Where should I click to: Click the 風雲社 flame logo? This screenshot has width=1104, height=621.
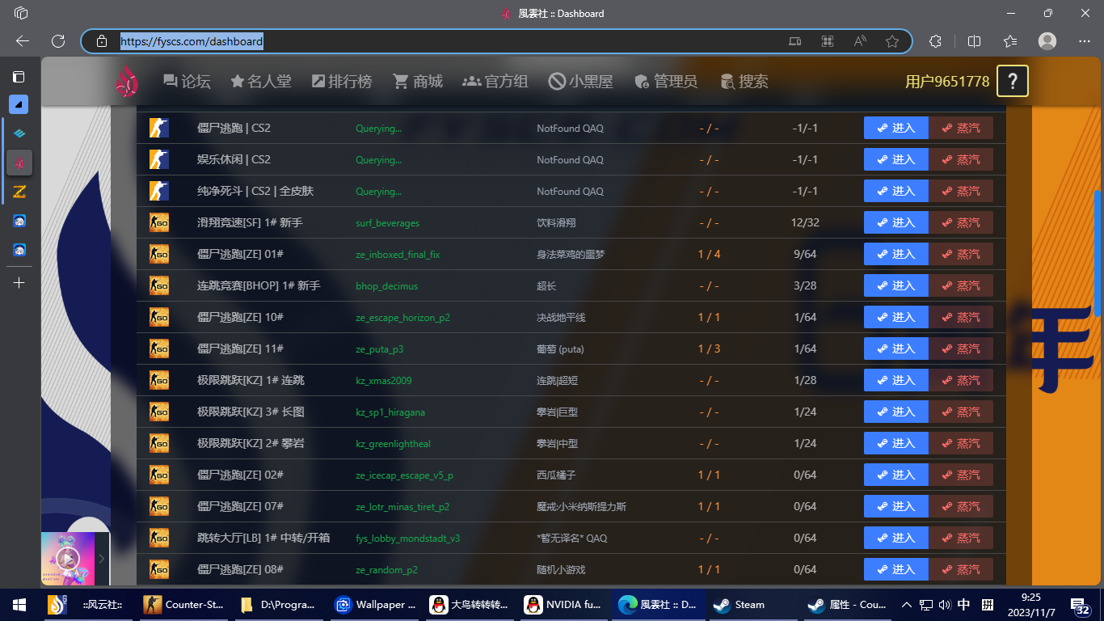[127, 81]
